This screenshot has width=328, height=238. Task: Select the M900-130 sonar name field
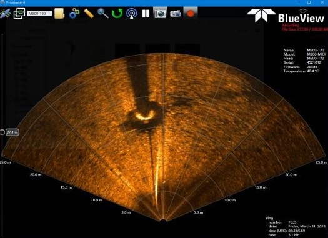pos(39,14)
